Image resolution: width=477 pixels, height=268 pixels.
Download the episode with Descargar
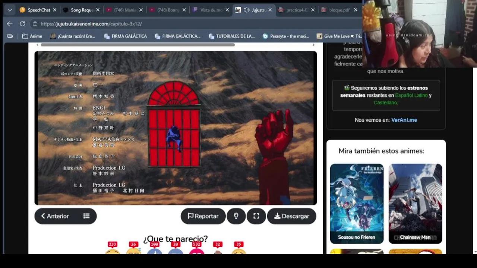pyautogui.click(x=291, y=216)
